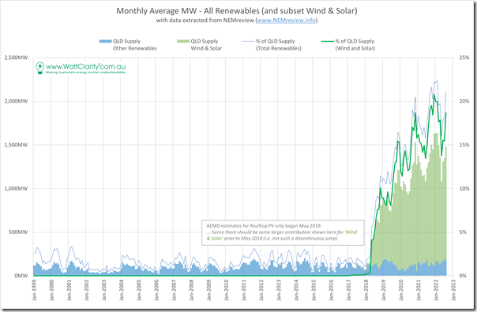Viewport: 477px width, 312px height.
Task: Click the '25%' right axis label
Action: pos(464,58)
